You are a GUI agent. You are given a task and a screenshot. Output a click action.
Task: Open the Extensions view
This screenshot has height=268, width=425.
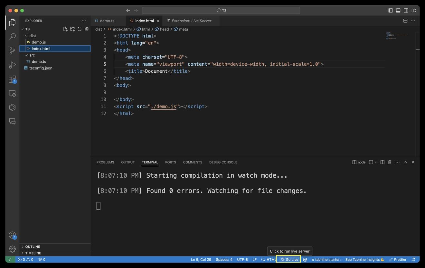point(12,79)
